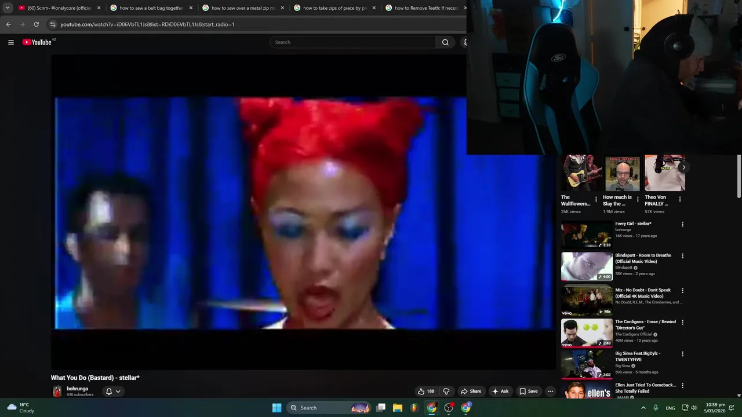Open options menu for 'Every Girl - stellar*'
This screenshot has width=742, height=417.
pos(682,224)
